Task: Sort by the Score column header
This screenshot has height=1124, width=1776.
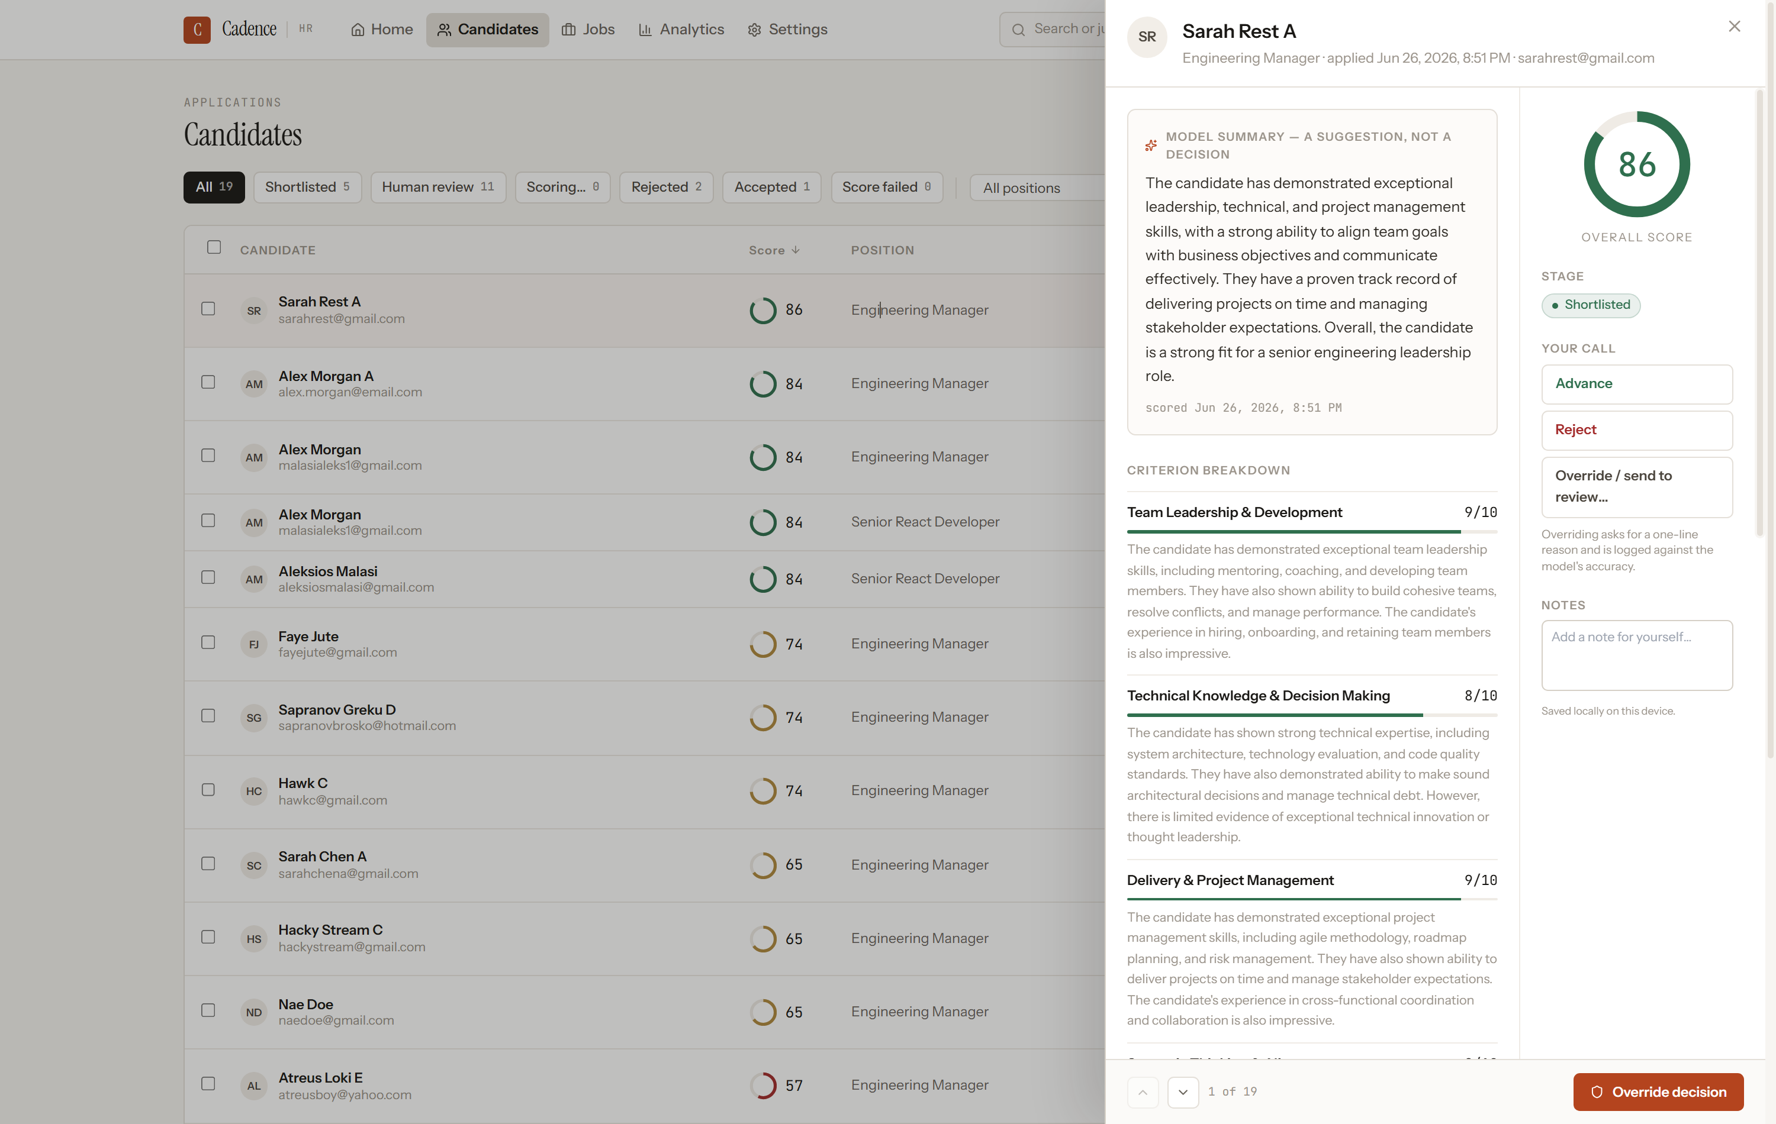Action: [774, 251]
